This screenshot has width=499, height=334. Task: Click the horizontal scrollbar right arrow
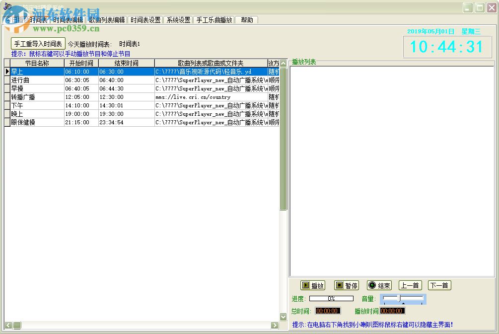click(x=275, y=325)
